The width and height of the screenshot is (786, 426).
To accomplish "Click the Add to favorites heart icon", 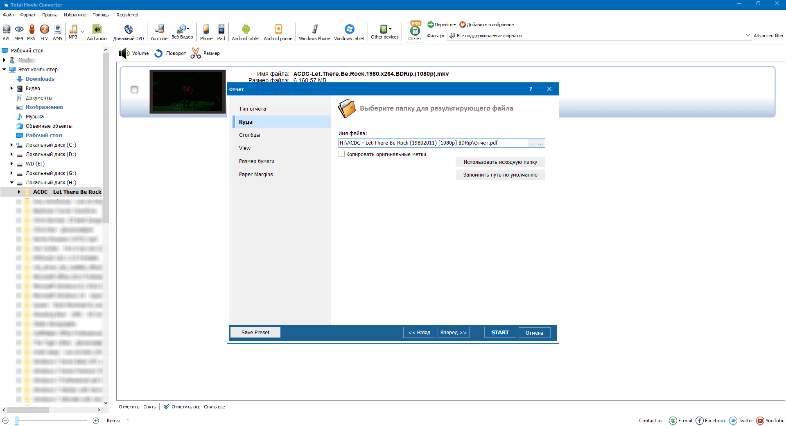I will coord(463,25).
